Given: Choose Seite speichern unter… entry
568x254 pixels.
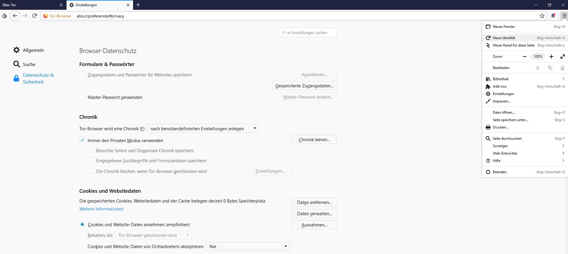Looking at the screenshot, I should pos(525,120).
